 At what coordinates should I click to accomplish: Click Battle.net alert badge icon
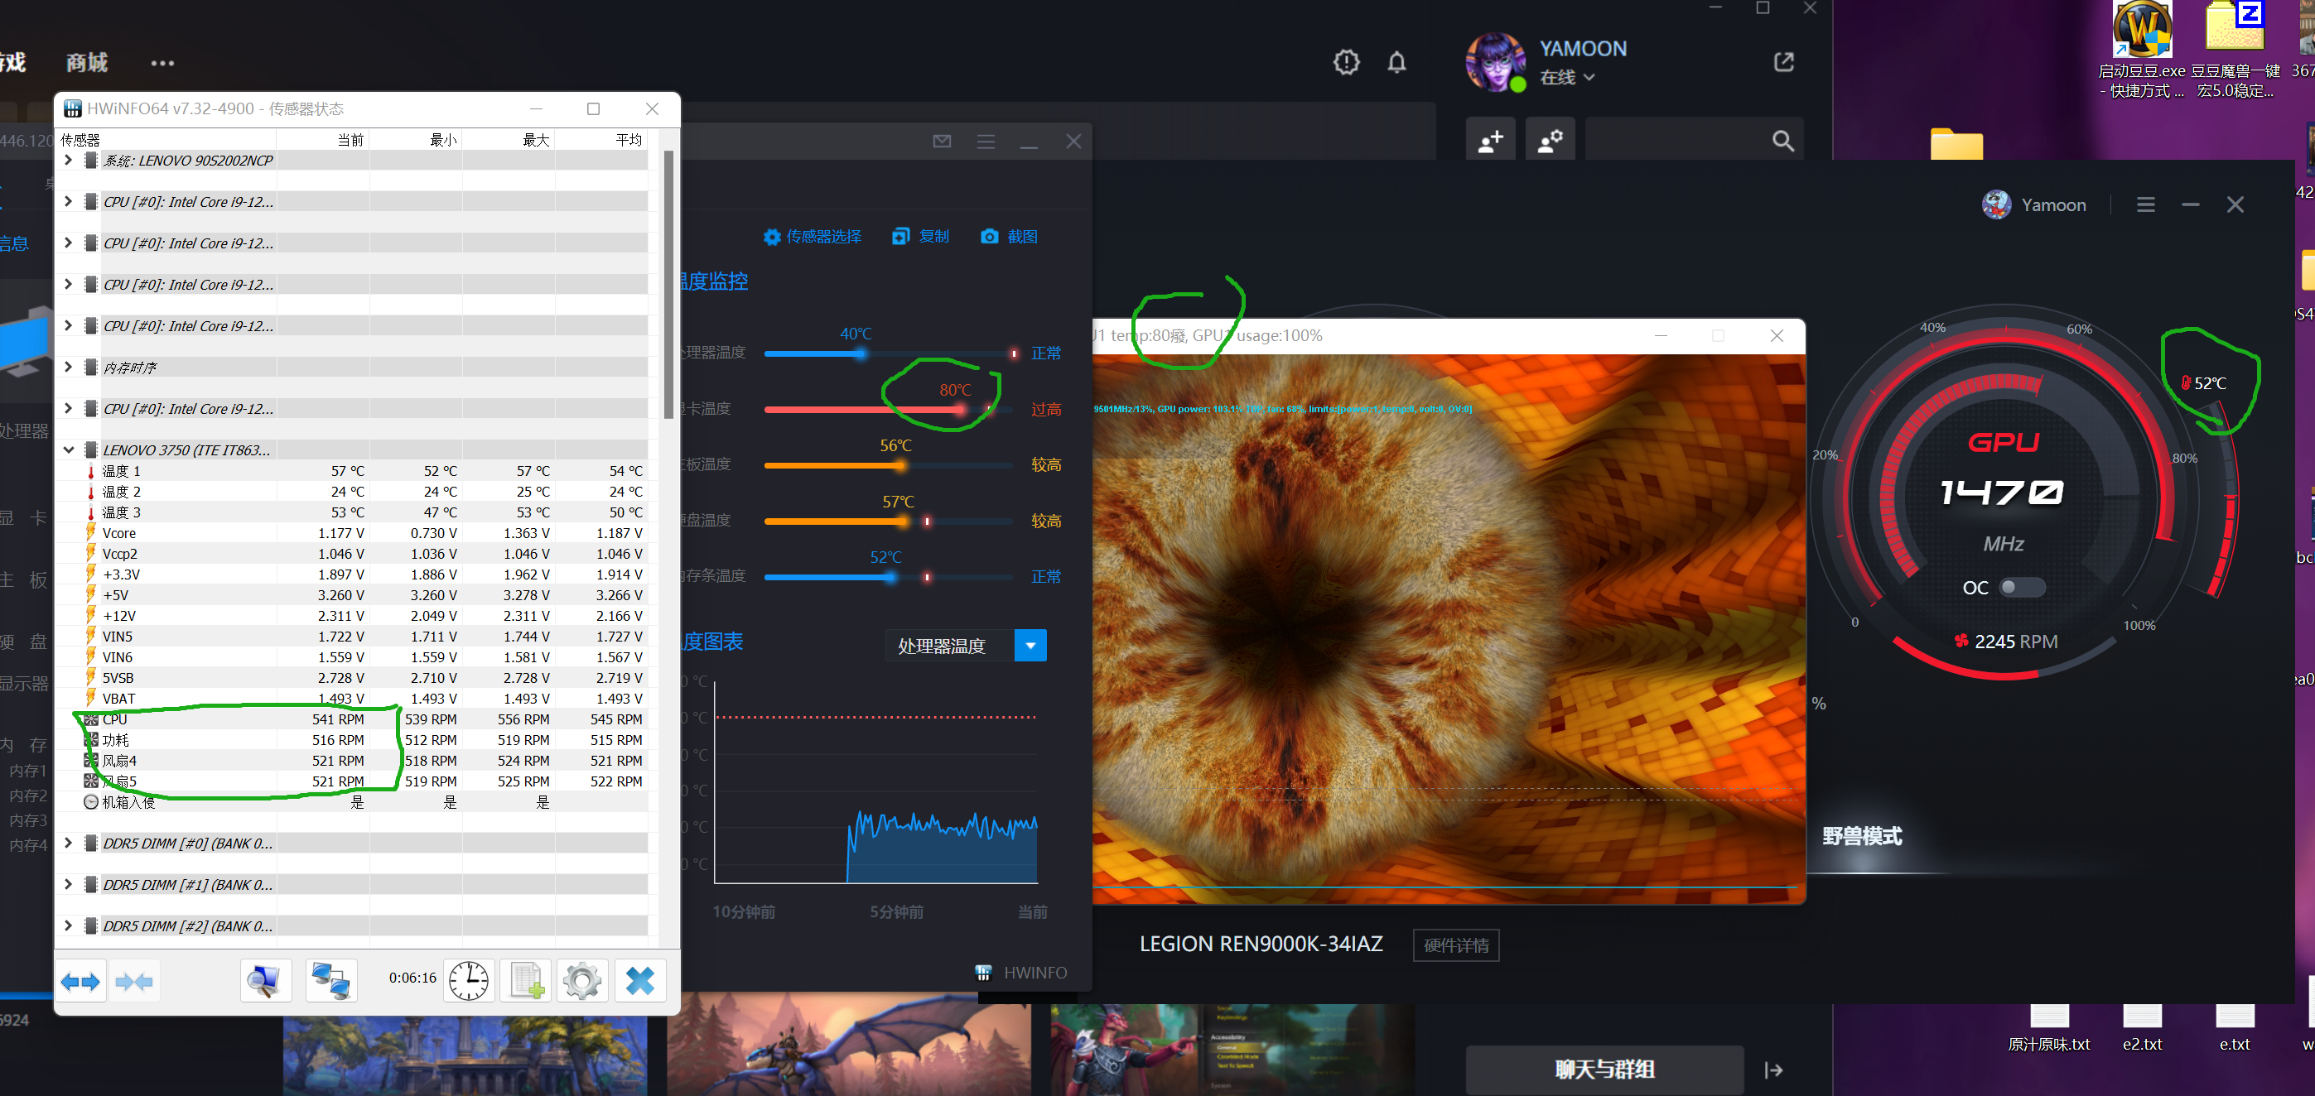point(1346,62)
